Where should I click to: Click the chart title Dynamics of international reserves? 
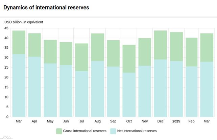[x=46, y=7]
